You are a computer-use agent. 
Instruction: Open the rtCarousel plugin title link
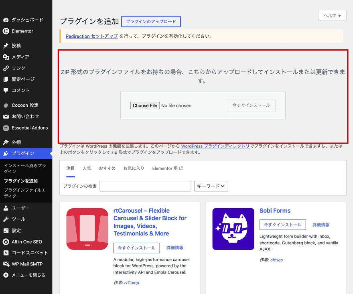click(x=150, y=222)
